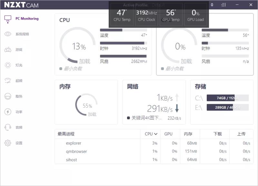Click the 135MHz GPU clock value
258x186 pixels.
pos(242,48)
